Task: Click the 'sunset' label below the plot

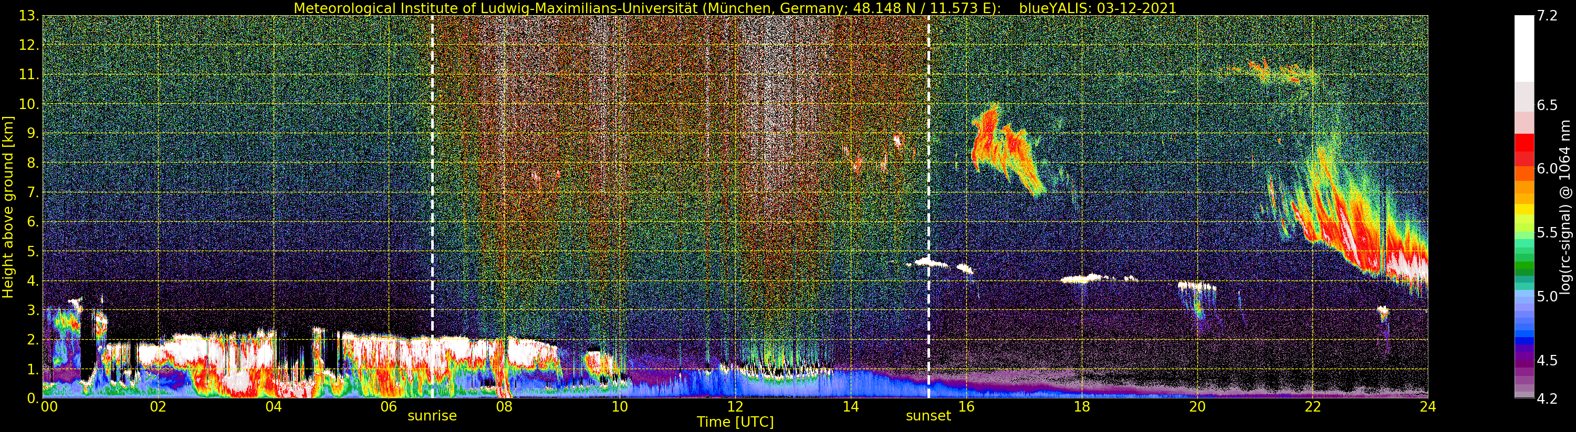Action: (928, 416)
